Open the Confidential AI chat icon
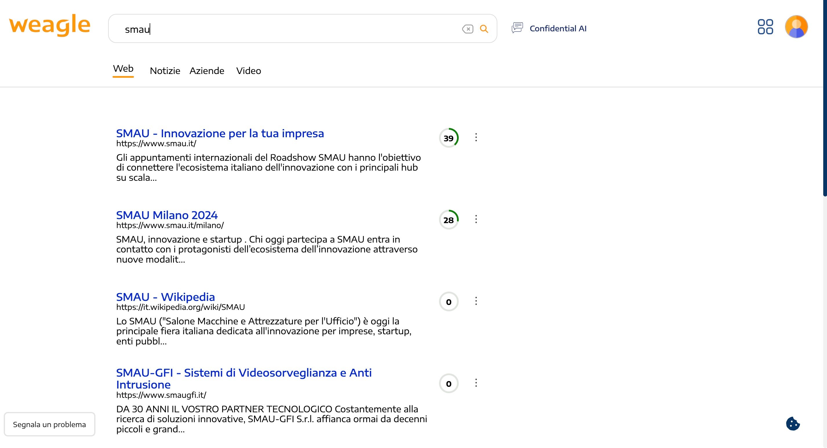The image size is (827, 448). click(x=517, y=28)
